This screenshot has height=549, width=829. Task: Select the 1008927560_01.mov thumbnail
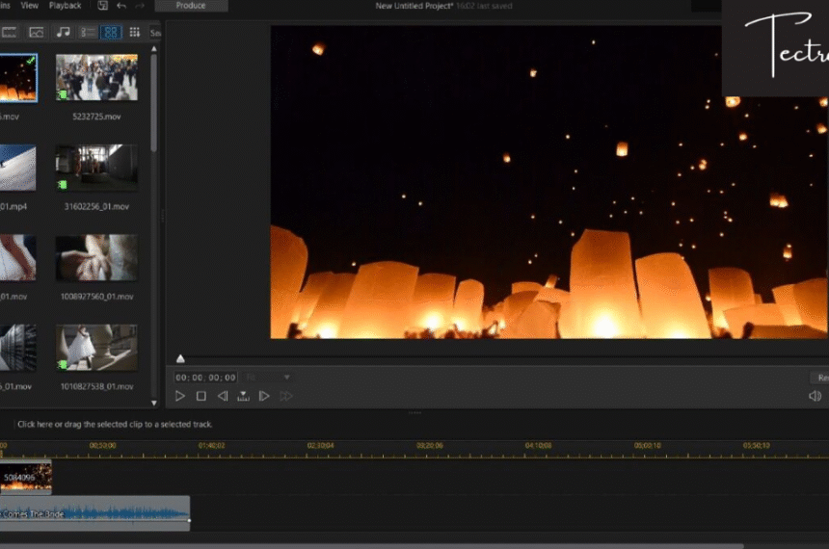[x=96, y=258]
